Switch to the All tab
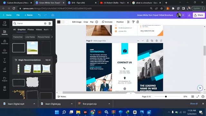Screen dimensions: 206x116 click(14, 30)
